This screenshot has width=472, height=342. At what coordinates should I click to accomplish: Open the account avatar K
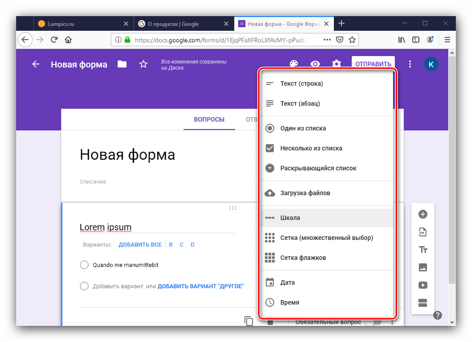pos(431,64)
